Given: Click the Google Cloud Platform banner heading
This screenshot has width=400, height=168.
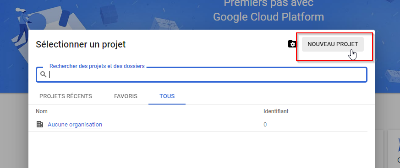Looking at the screenshot, I should 268,17.
